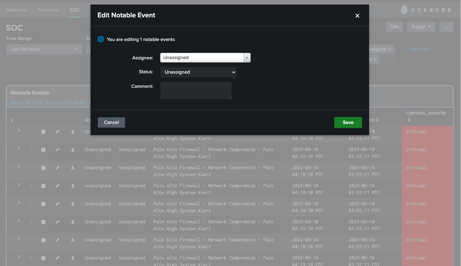Close the Edit Notable Event dialog
The height and width of the screenshot is (266, 461).
(x=357, y=16)
